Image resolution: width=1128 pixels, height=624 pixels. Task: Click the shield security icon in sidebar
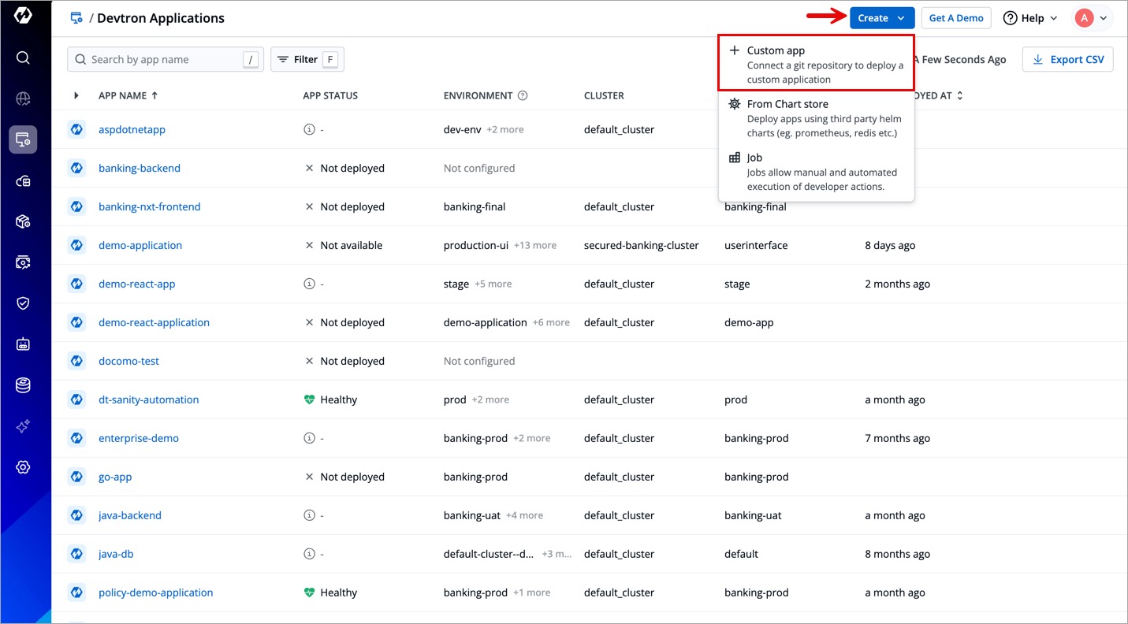[x=23, y=303]
